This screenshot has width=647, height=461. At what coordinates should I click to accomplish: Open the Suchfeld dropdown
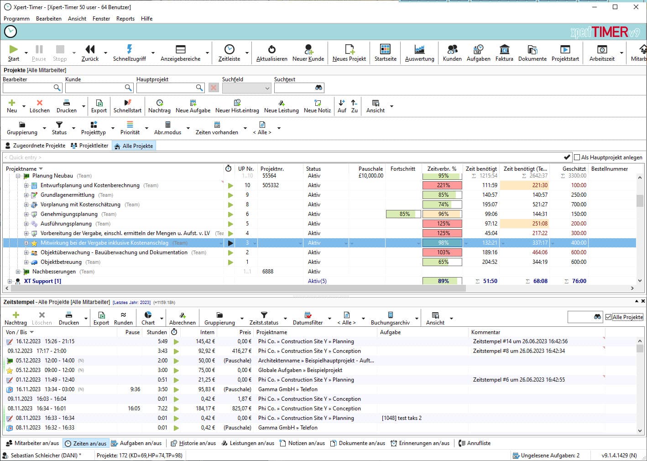point(247,88)
